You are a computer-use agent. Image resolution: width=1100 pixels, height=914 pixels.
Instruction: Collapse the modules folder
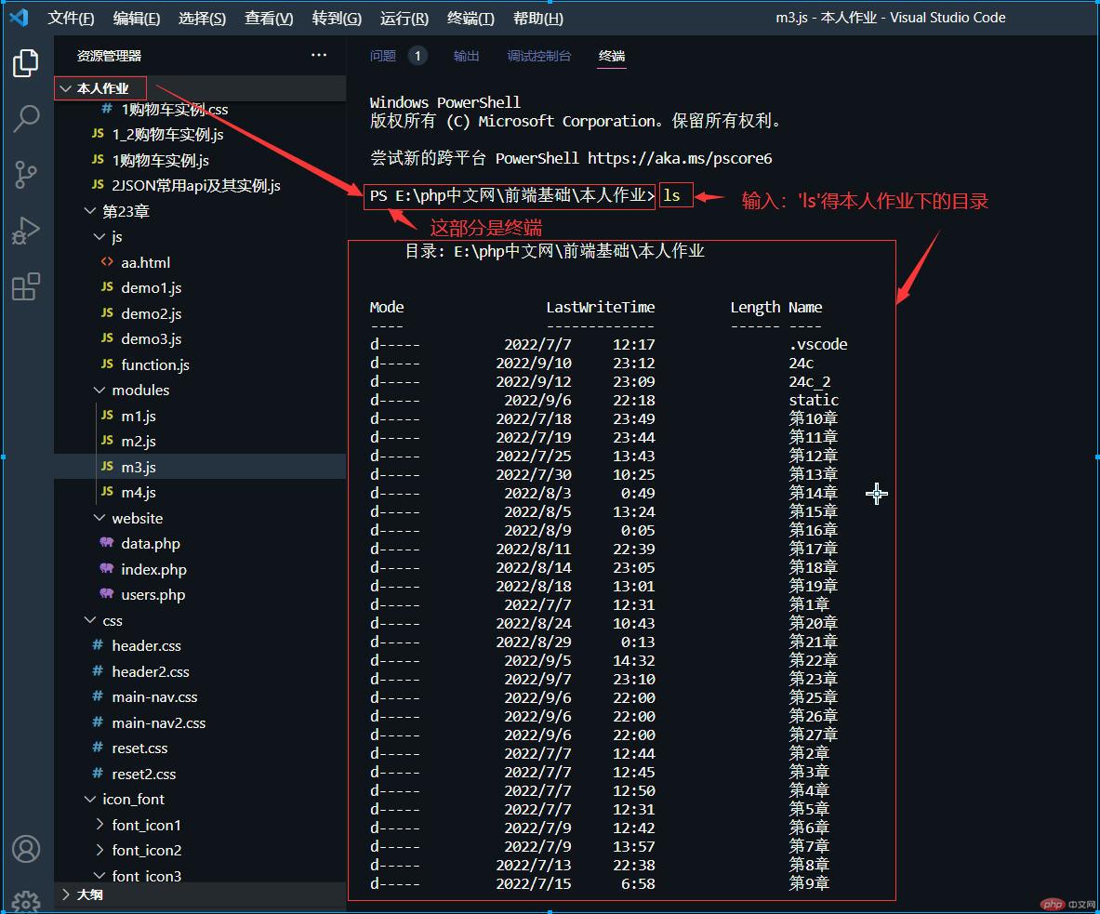coord(139,390)
